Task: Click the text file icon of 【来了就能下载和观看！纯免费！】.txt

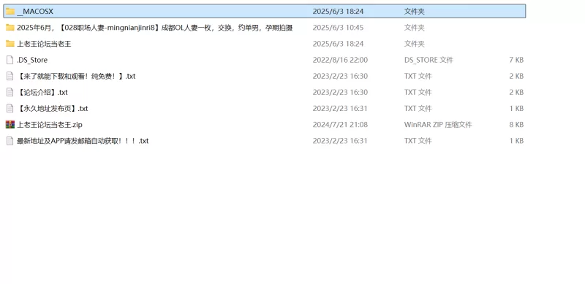Action: point(10,76)
